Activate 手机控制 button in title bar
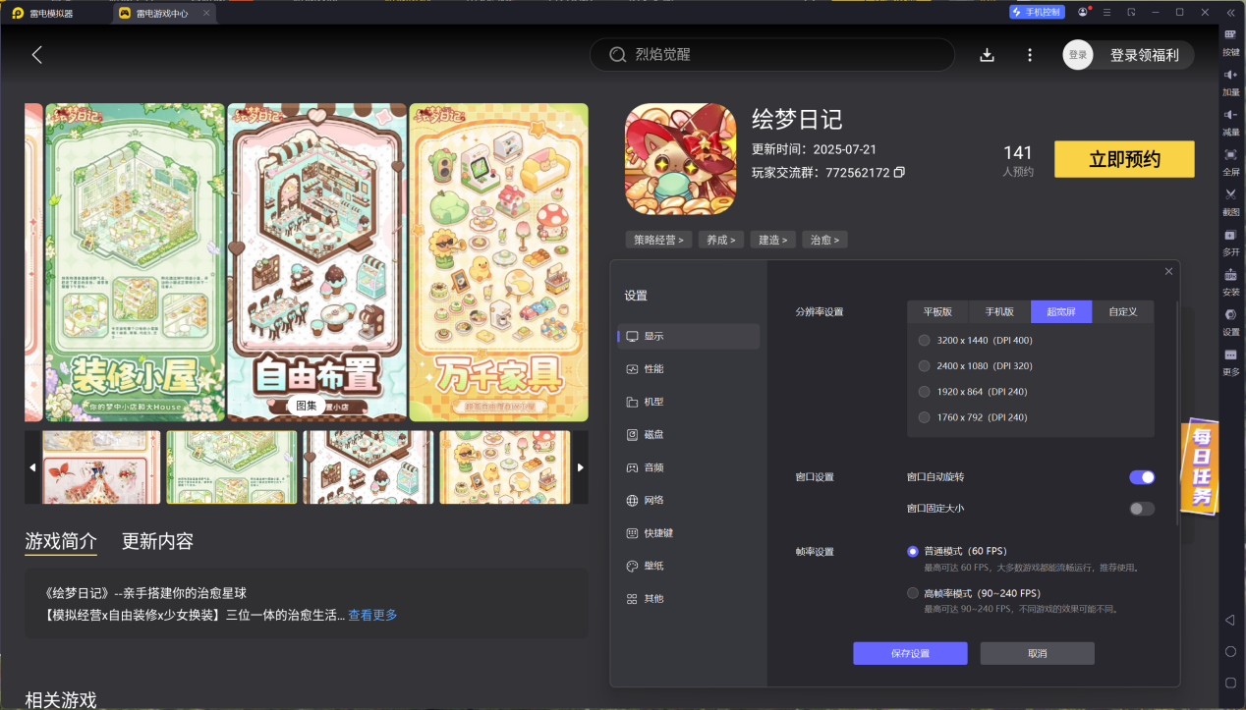Screen dimensions: 1246x710 point(1037,12)
